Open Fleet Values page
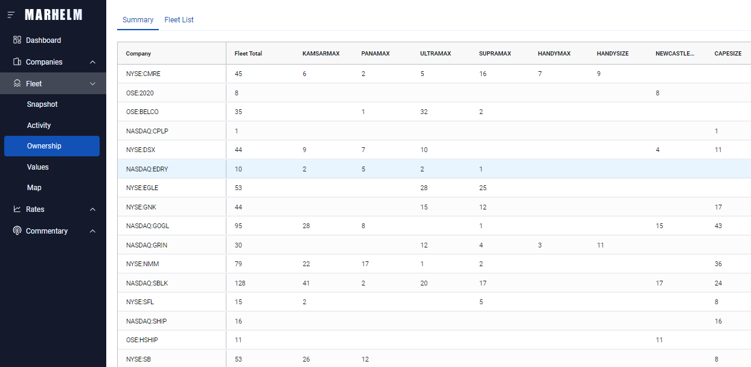This screenshot has height=367, width=751. (x=38, y=167)
